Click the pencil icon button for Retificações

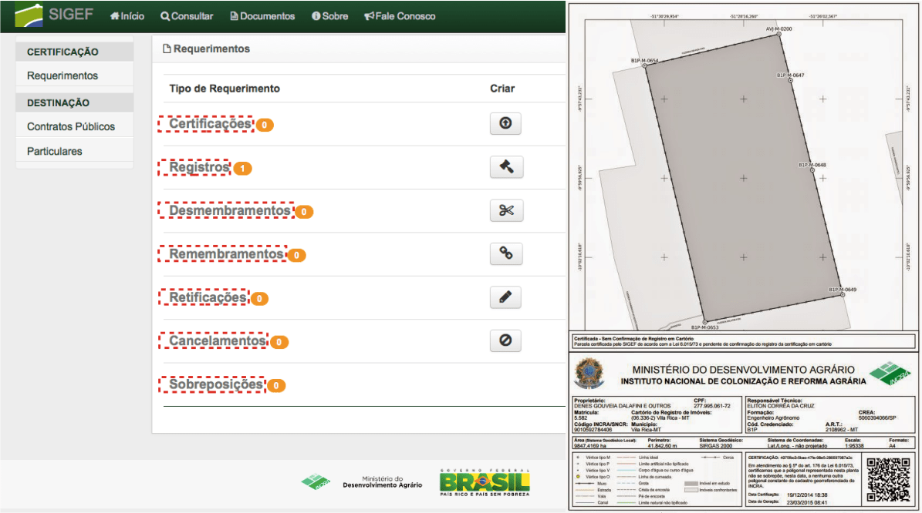point(505,297)
